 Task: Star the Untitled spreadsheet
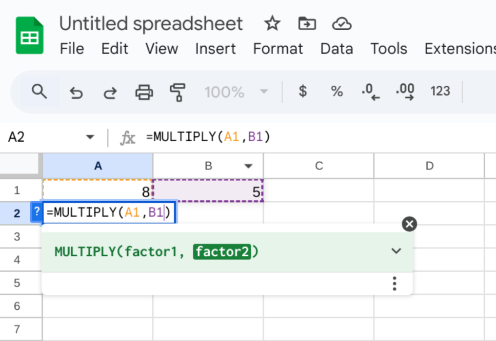tap(272, 23)
